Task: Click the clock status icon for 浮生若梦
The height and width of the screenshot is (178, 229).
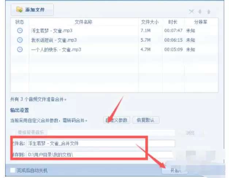Action: 20,31
